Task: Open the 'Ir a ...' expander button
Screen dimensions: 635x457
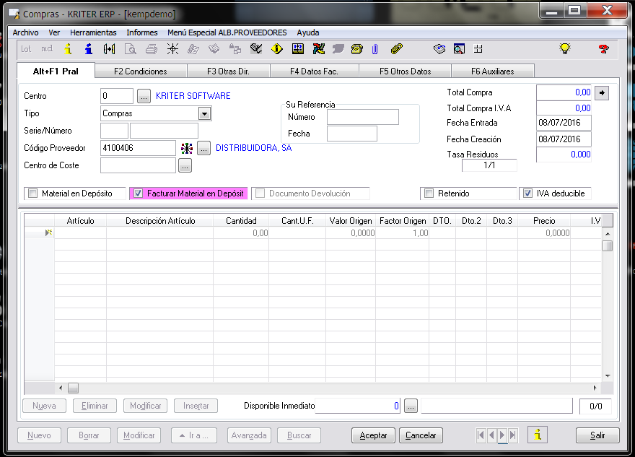Action: coord(194,435)
